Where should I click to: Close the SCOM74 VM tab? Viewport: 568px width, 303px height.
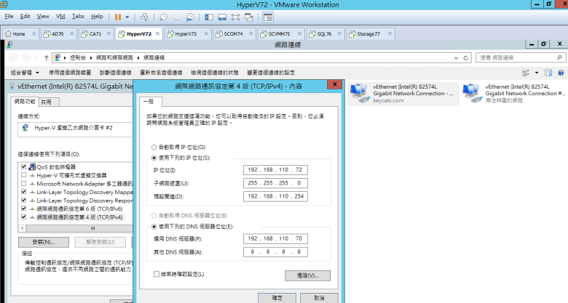point(251,33)
